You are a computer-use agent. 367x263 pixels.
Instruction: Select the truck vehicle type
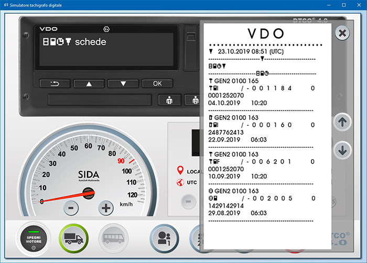(74, 239)
